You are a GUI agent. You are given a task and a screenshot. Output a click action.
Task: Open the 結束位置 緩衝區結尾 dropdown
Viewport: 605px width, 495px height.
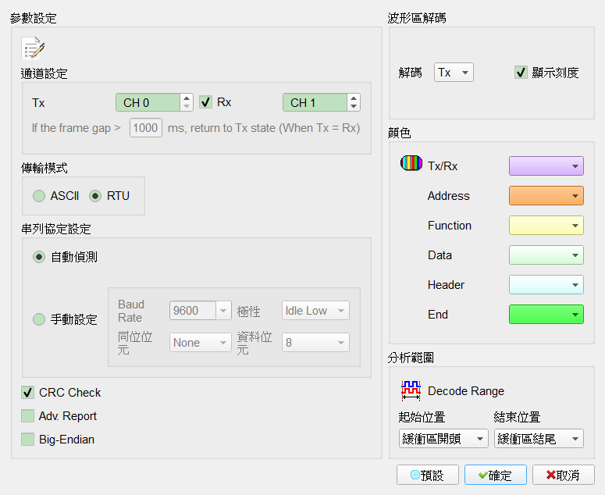(539, 439)
